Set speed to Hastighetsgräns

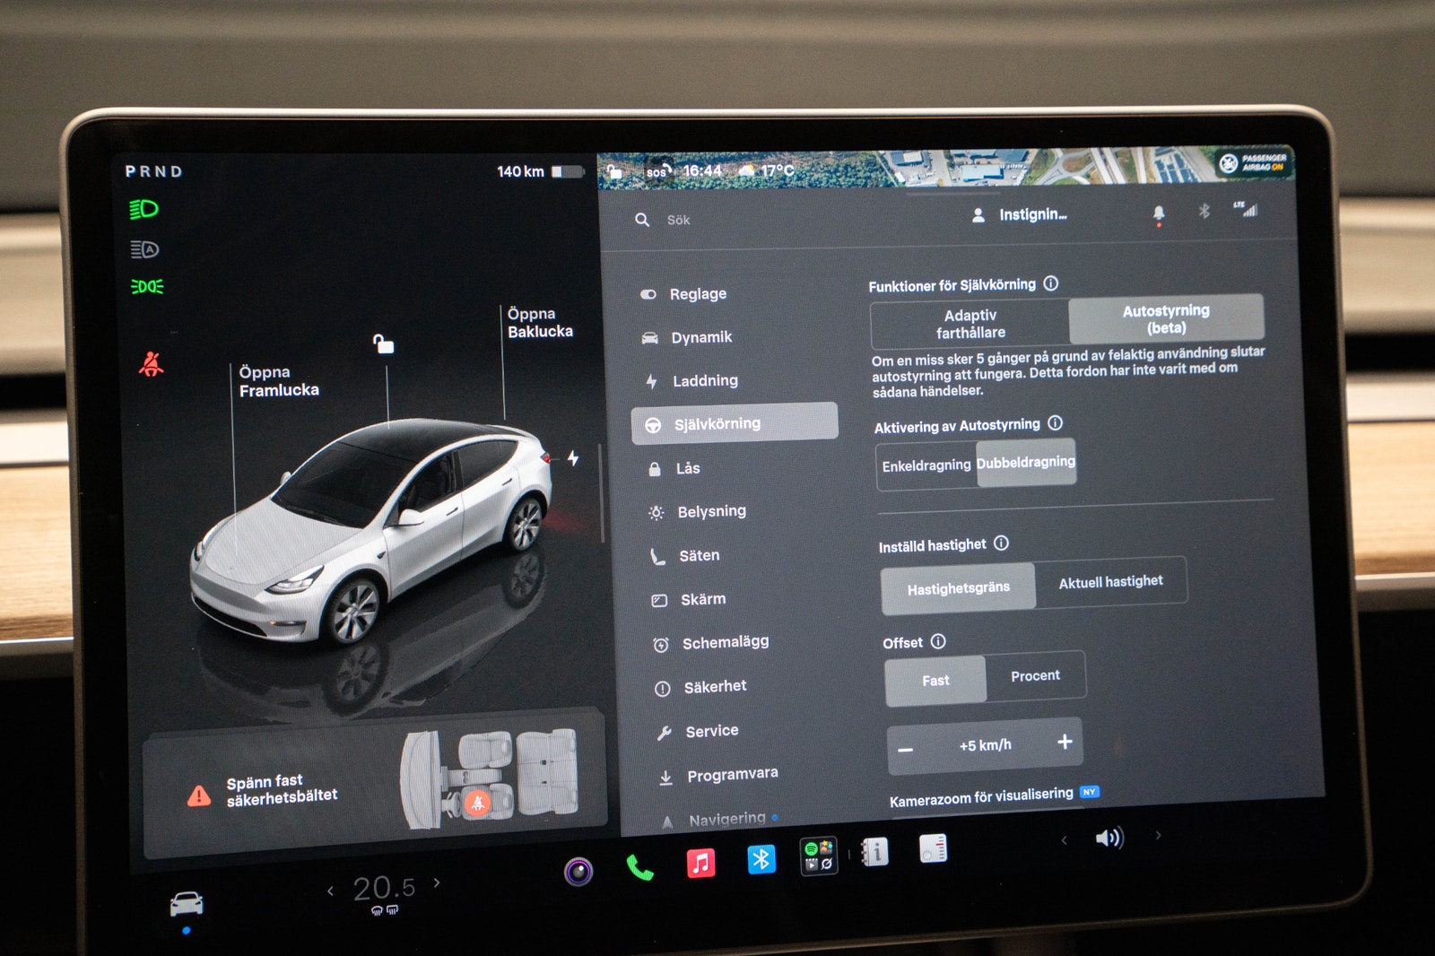pos(958,588)
